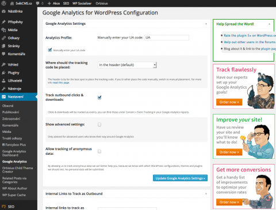
Task: Enable Show advanced settings checkbox
Action: click(99, 125)
